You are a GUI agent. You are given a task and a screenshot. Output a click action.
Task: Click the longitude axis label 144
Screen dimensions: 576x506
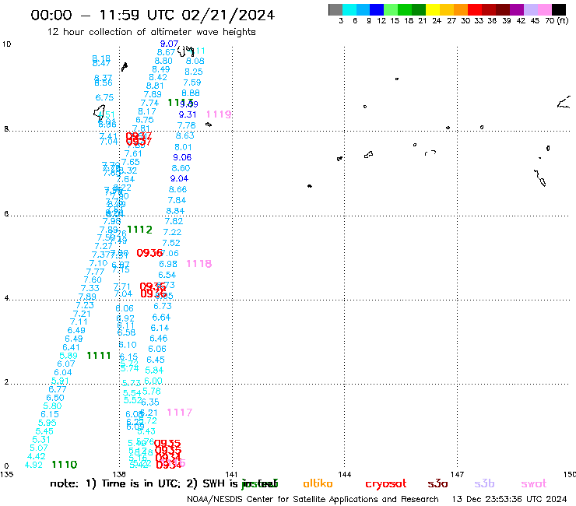coord(345,475)
